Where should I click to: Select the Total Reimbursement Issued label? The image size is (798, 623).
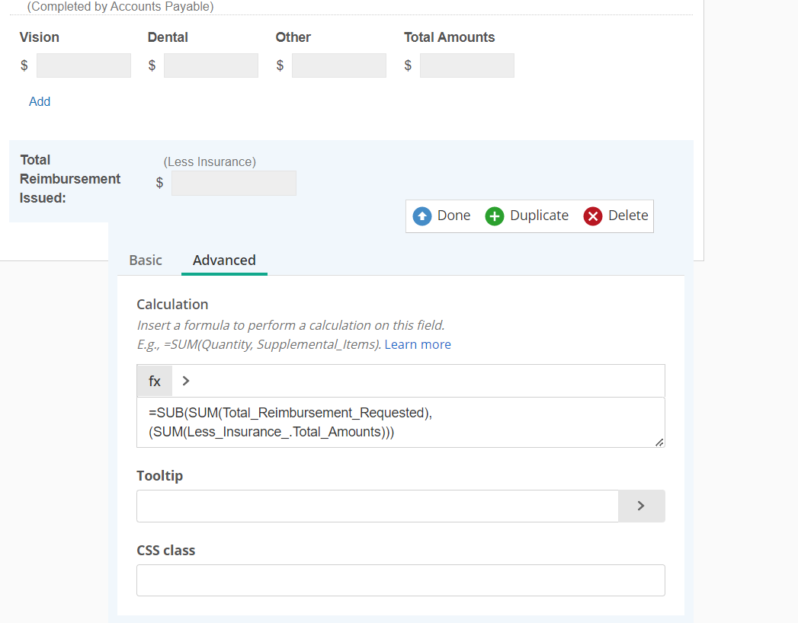click(x=70, y=179)
